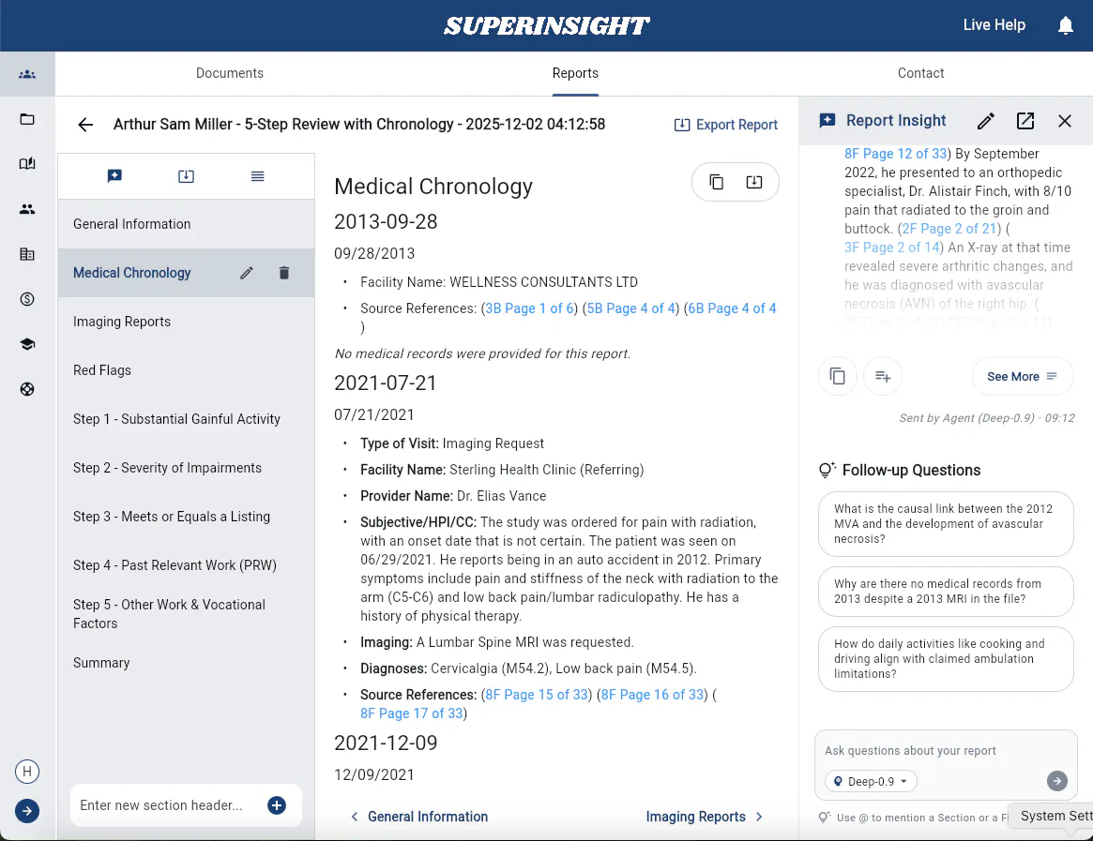Open Report Insight in new window
The width and height of the screenshot is (1093, 841).
pyautogui.click(x=1025, y=121)
